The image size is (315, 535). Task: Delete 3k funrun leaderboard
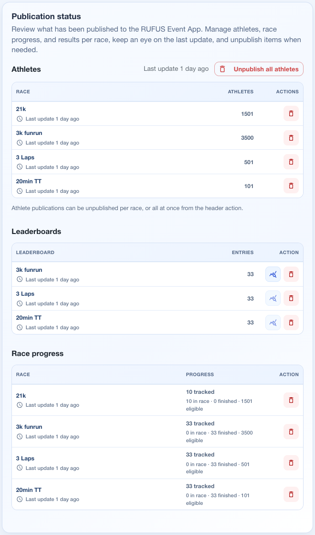(291, 274)
